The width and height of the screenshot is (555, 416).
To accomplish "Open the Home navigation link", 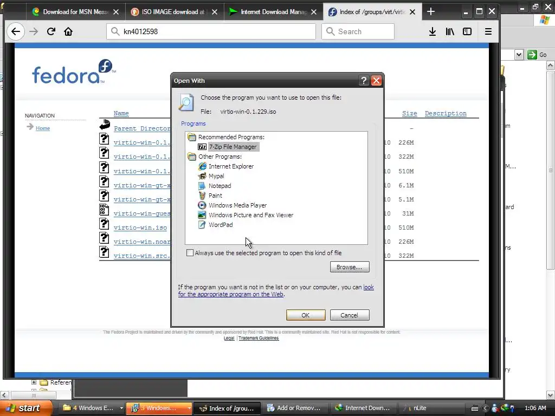I will coord(42,128).
